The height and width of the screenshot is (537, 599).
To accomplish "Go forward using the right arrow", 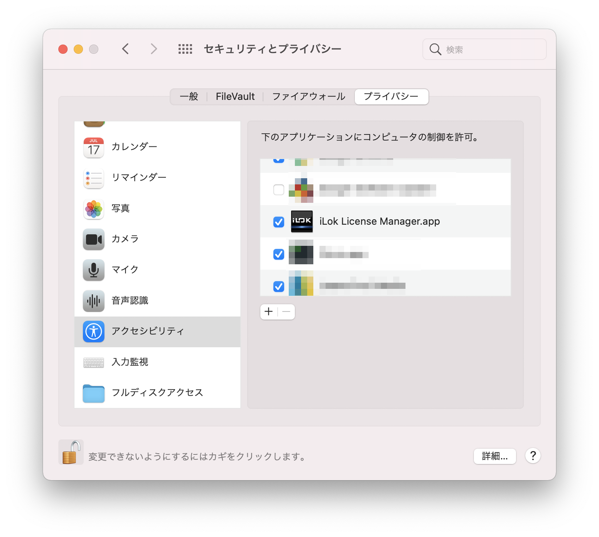I will click(153, 49).
